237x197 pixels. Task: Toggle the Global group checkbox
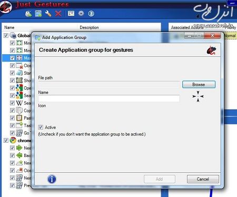pos(6,36)
